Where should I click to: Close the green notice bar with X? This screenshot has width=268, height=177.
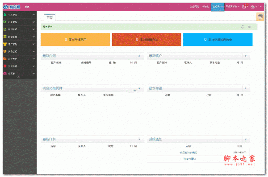point(249,27)
